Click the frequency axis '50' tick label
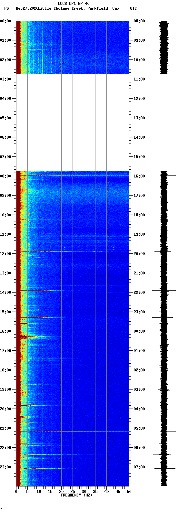Screen dimensions: 178x512 [129, 492]
